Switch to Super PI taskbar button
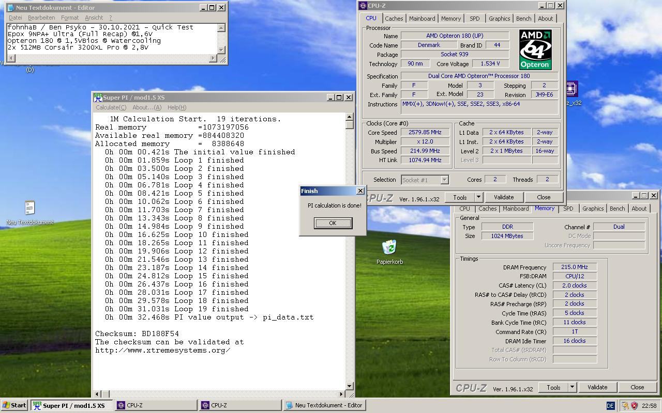 click(x=71, y=405)
